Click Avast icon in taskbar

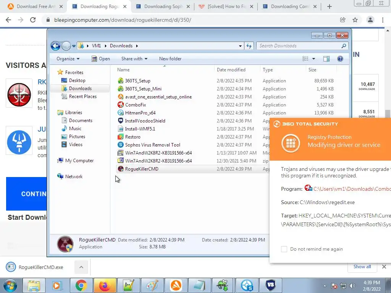pyautogui.click(x=176, y=285)
